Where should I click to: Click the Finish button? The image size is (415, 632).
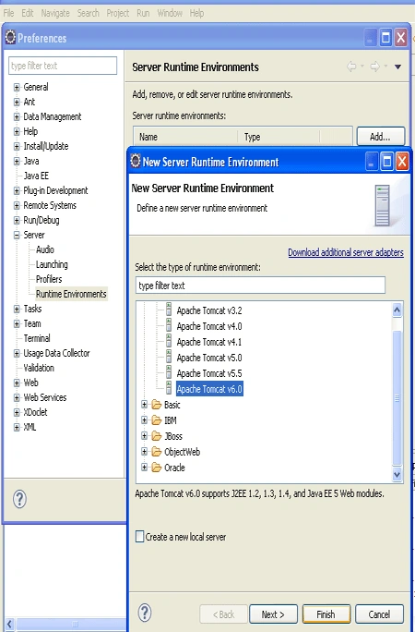point(326,614)
